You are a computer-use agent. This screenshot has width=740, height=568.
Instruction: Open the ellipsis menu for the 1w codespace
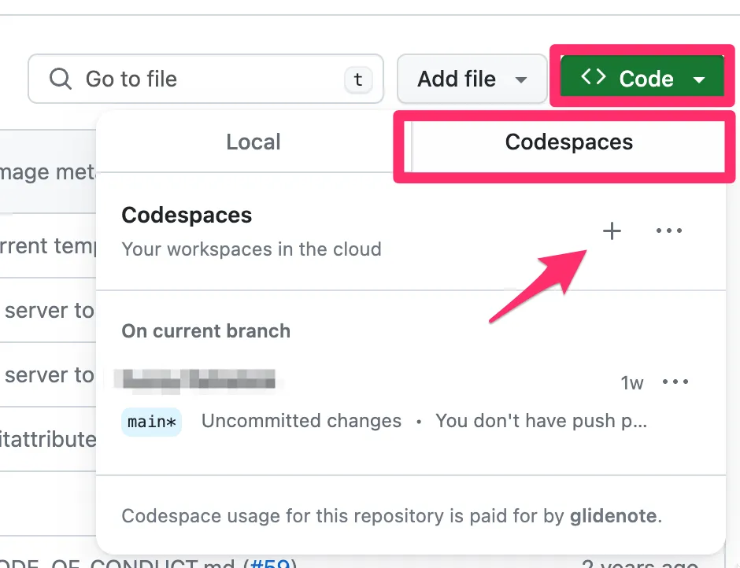pyautogui.click(x=675, y=382)
